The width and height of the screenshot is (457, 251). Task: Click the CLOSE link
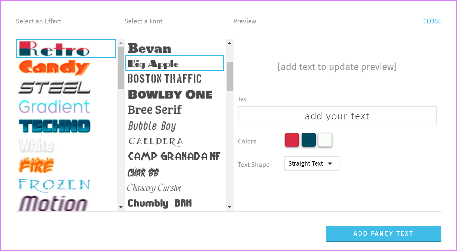432,21
